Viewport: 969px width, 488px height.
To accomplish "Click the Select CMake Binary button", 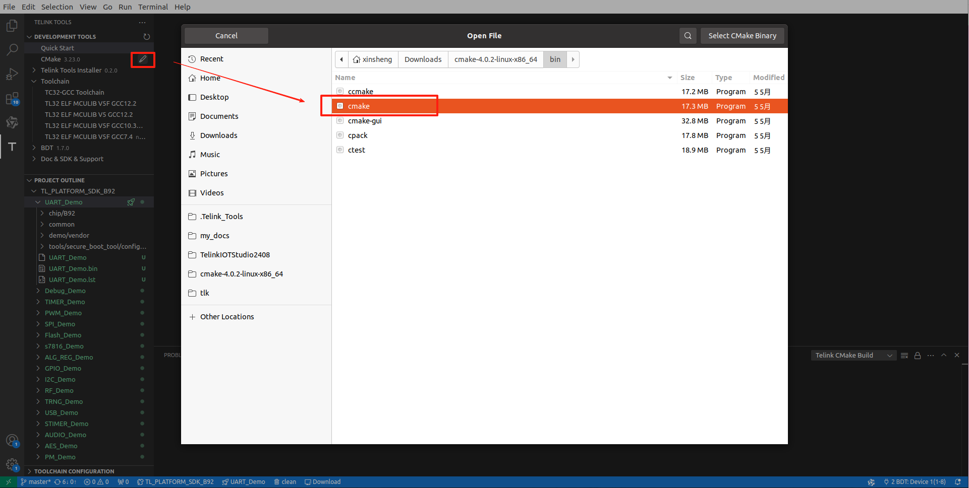I will pos(743,36).
